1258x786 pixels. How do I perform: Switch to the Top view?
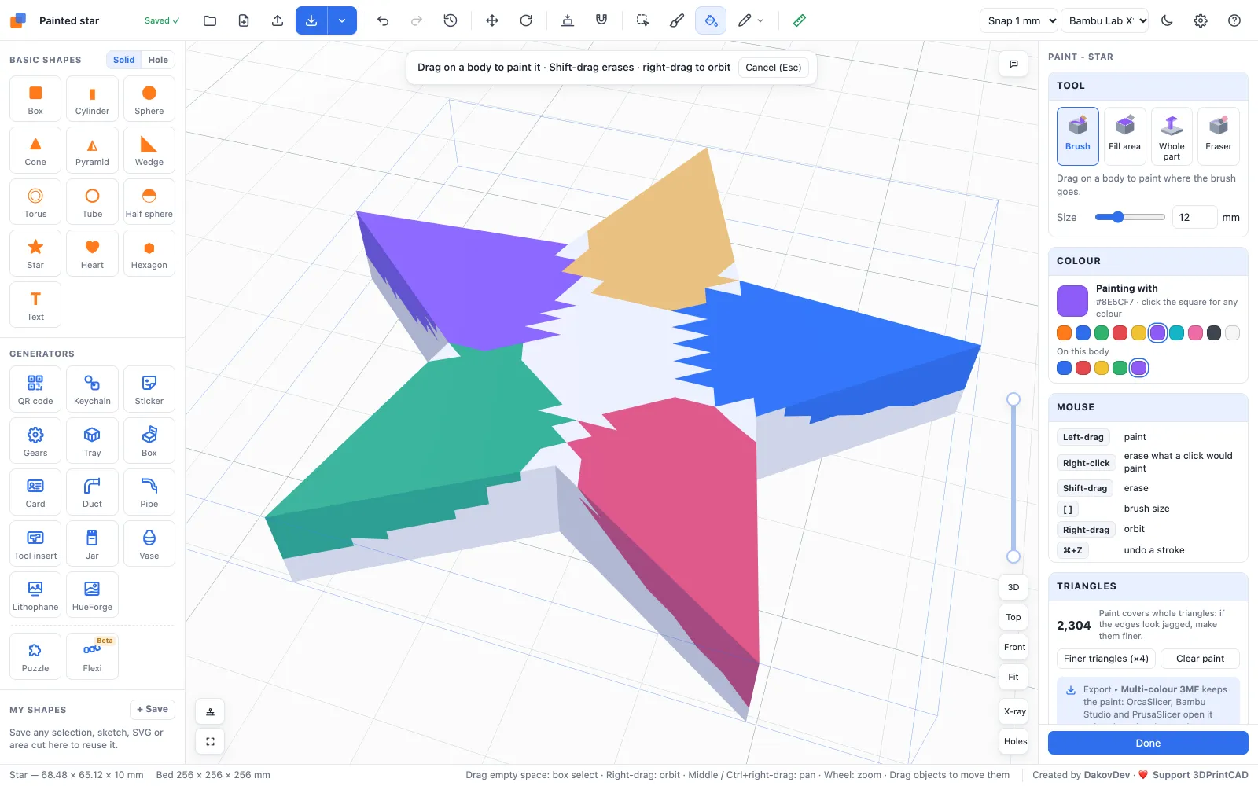[1013, 617]
